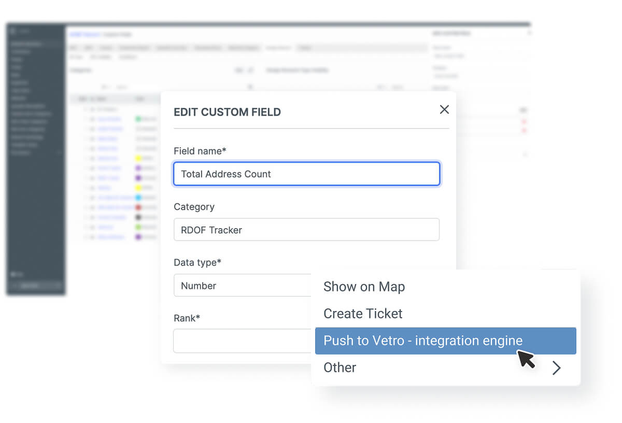Open the breadcrumb link at the top of the page
622x423 pixels.
click(84, 34)
